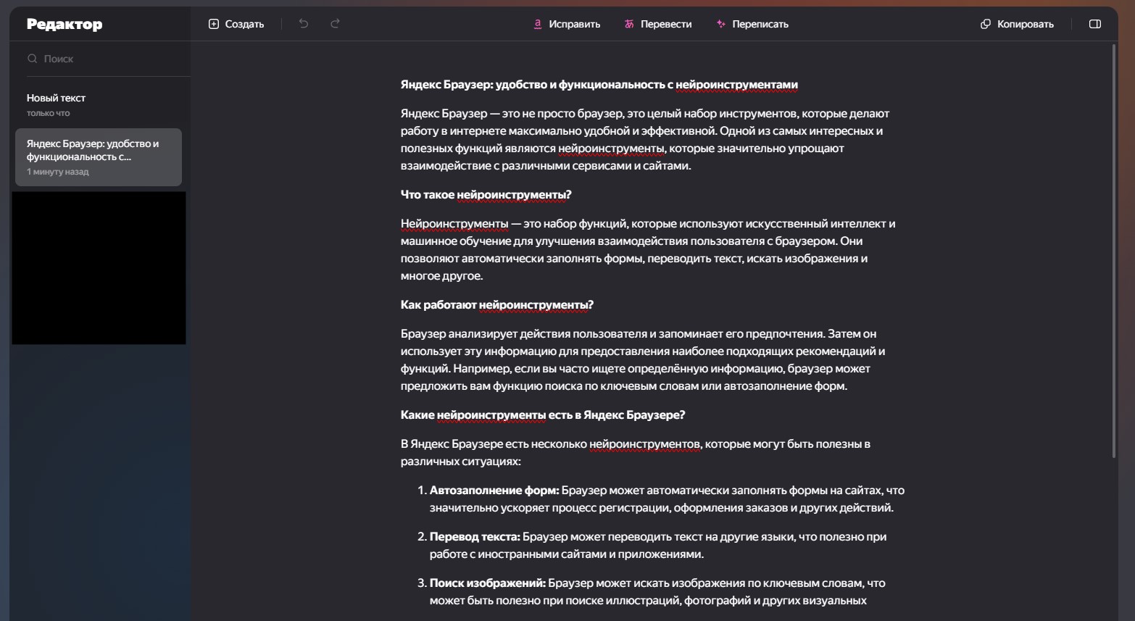Screen dimensions: 1135x621
Task: Click the 1 минуту назад timestamp
Action: [58, 172]
